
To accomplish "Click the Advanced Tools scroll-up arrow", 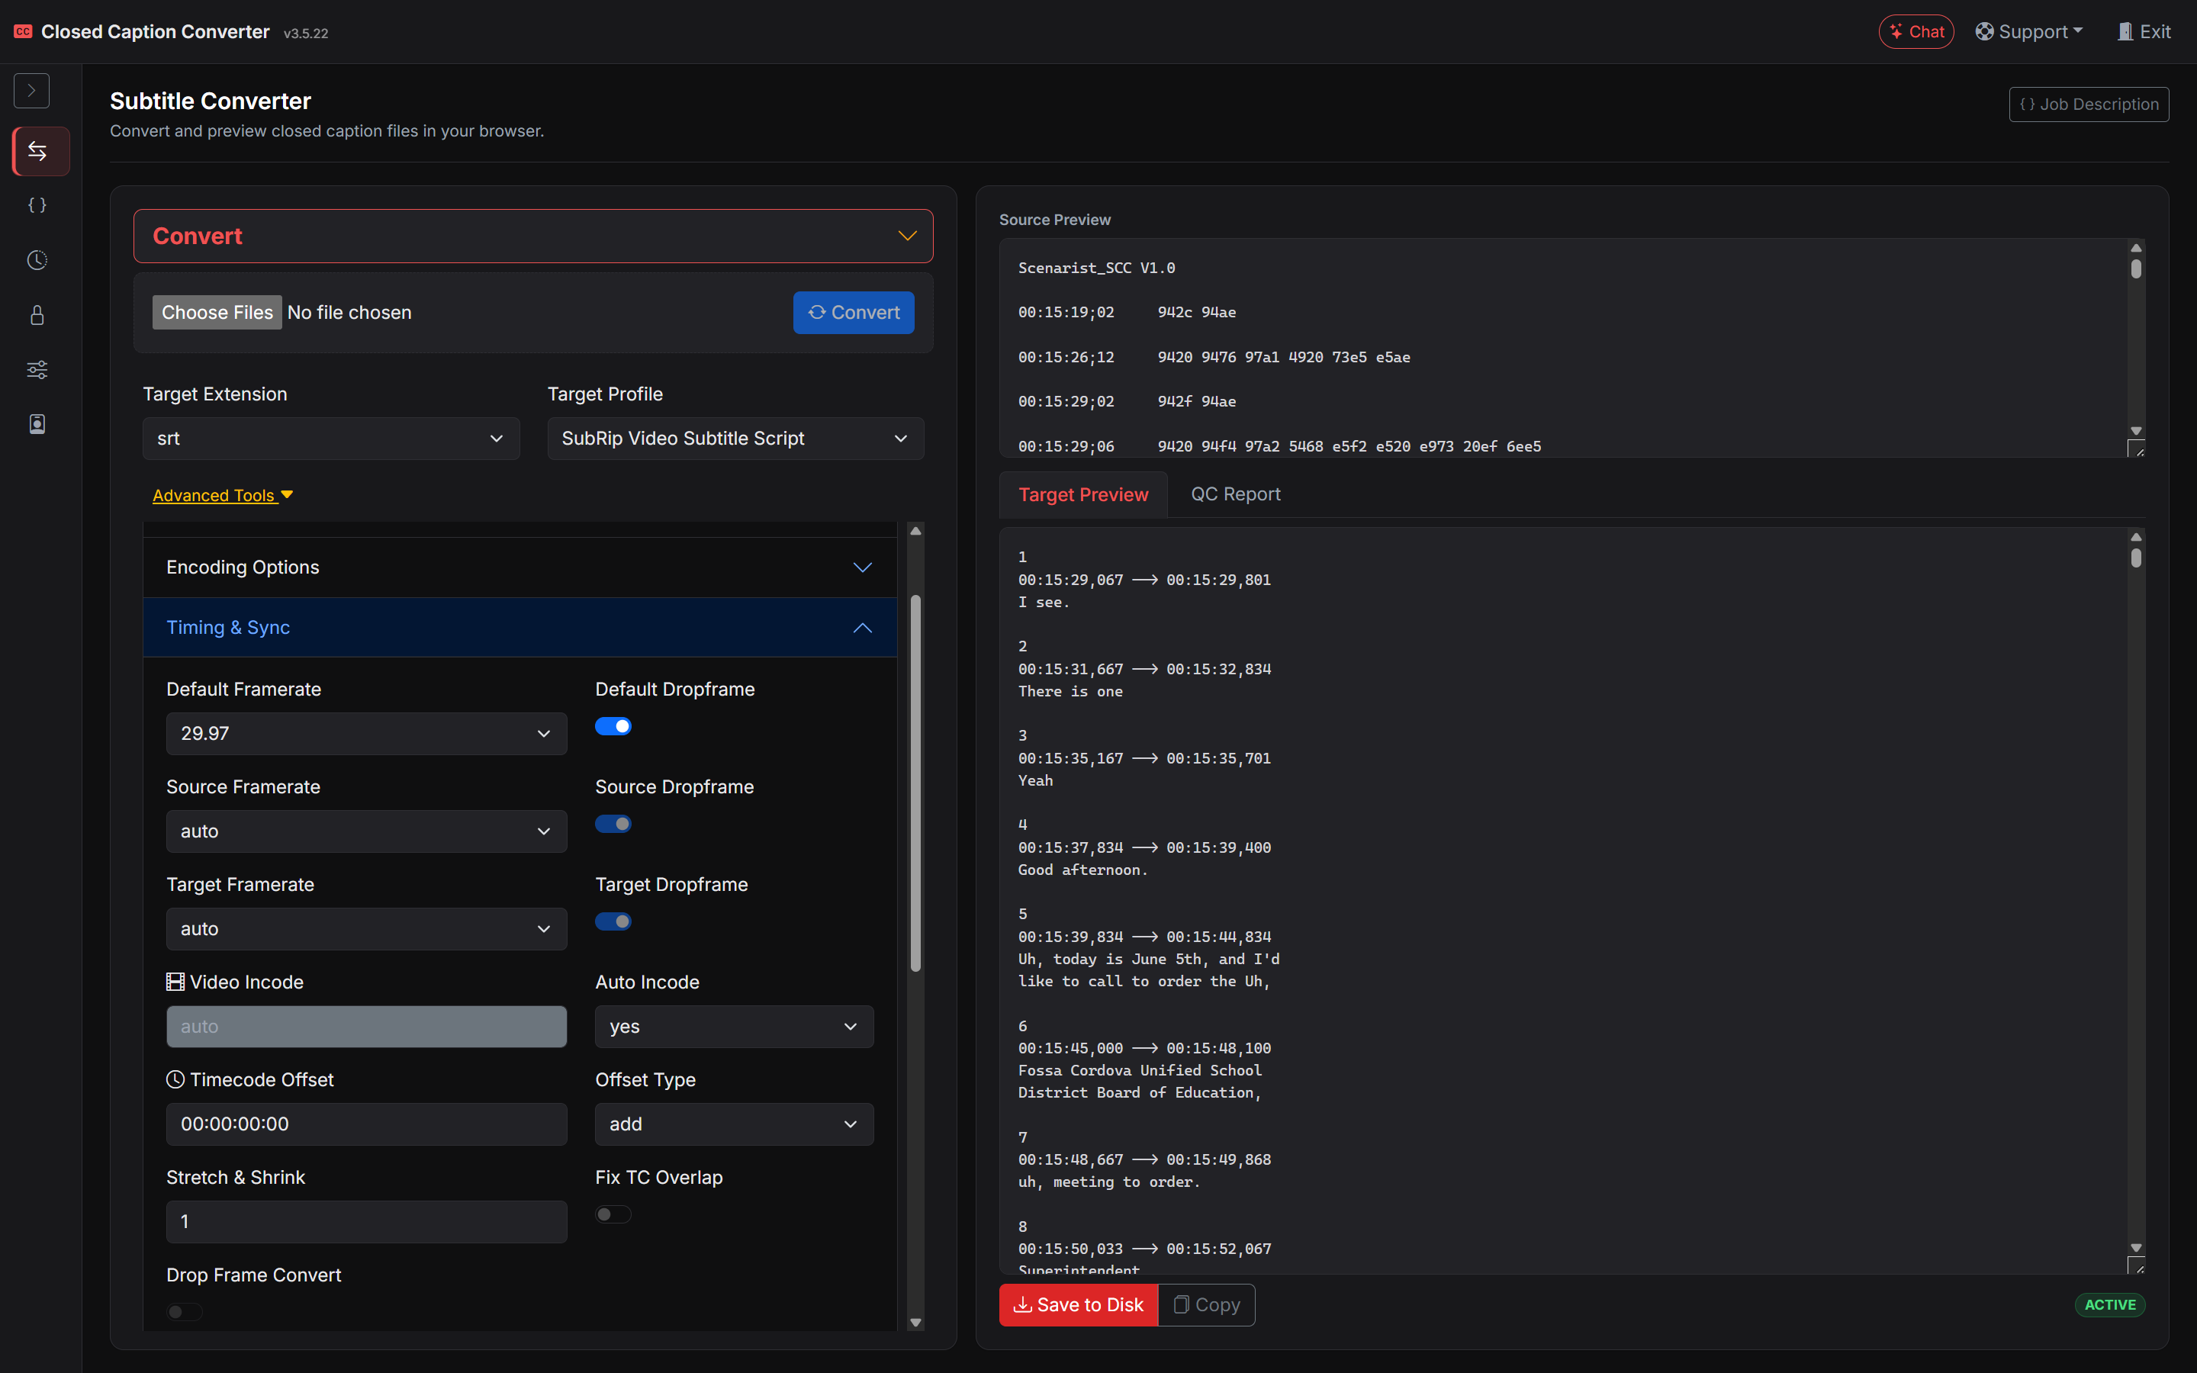I will tap(915, 531).
